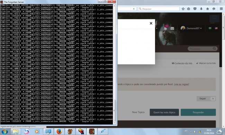The image size is (225, 135).
Task: Adjust volume using the speaker tray icon
Action: pyautogui.click(x=195, y=132)
